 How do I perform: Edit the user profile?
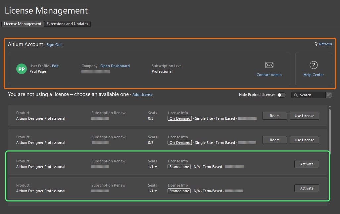click(55, 66)
